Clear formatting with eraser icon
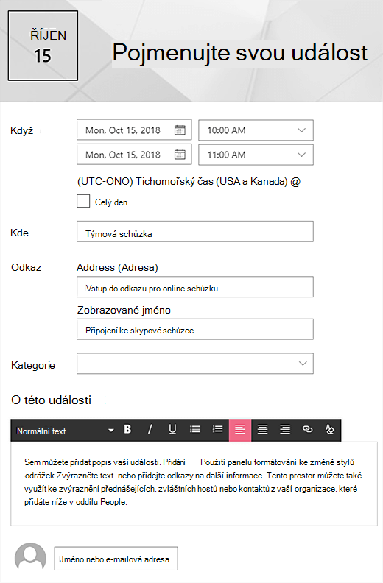Image resolution: width=383 pixels, height=583 pixels. coord(330,429)
